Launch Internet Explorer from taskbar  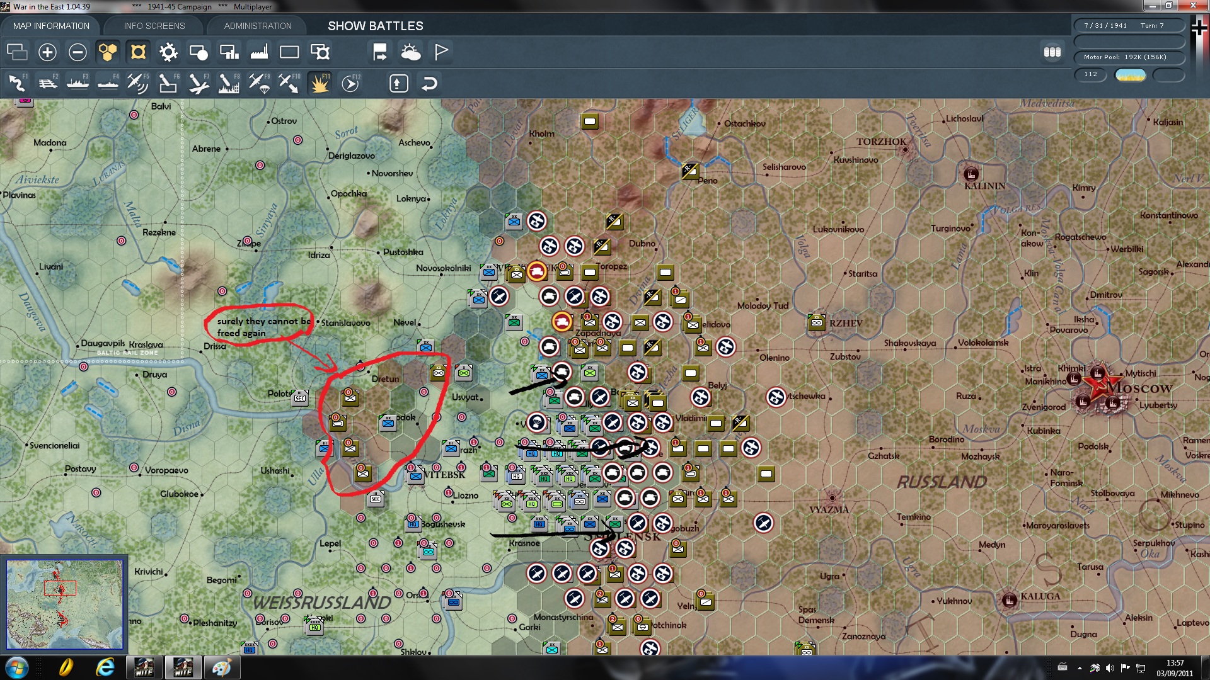pos(105,667)
